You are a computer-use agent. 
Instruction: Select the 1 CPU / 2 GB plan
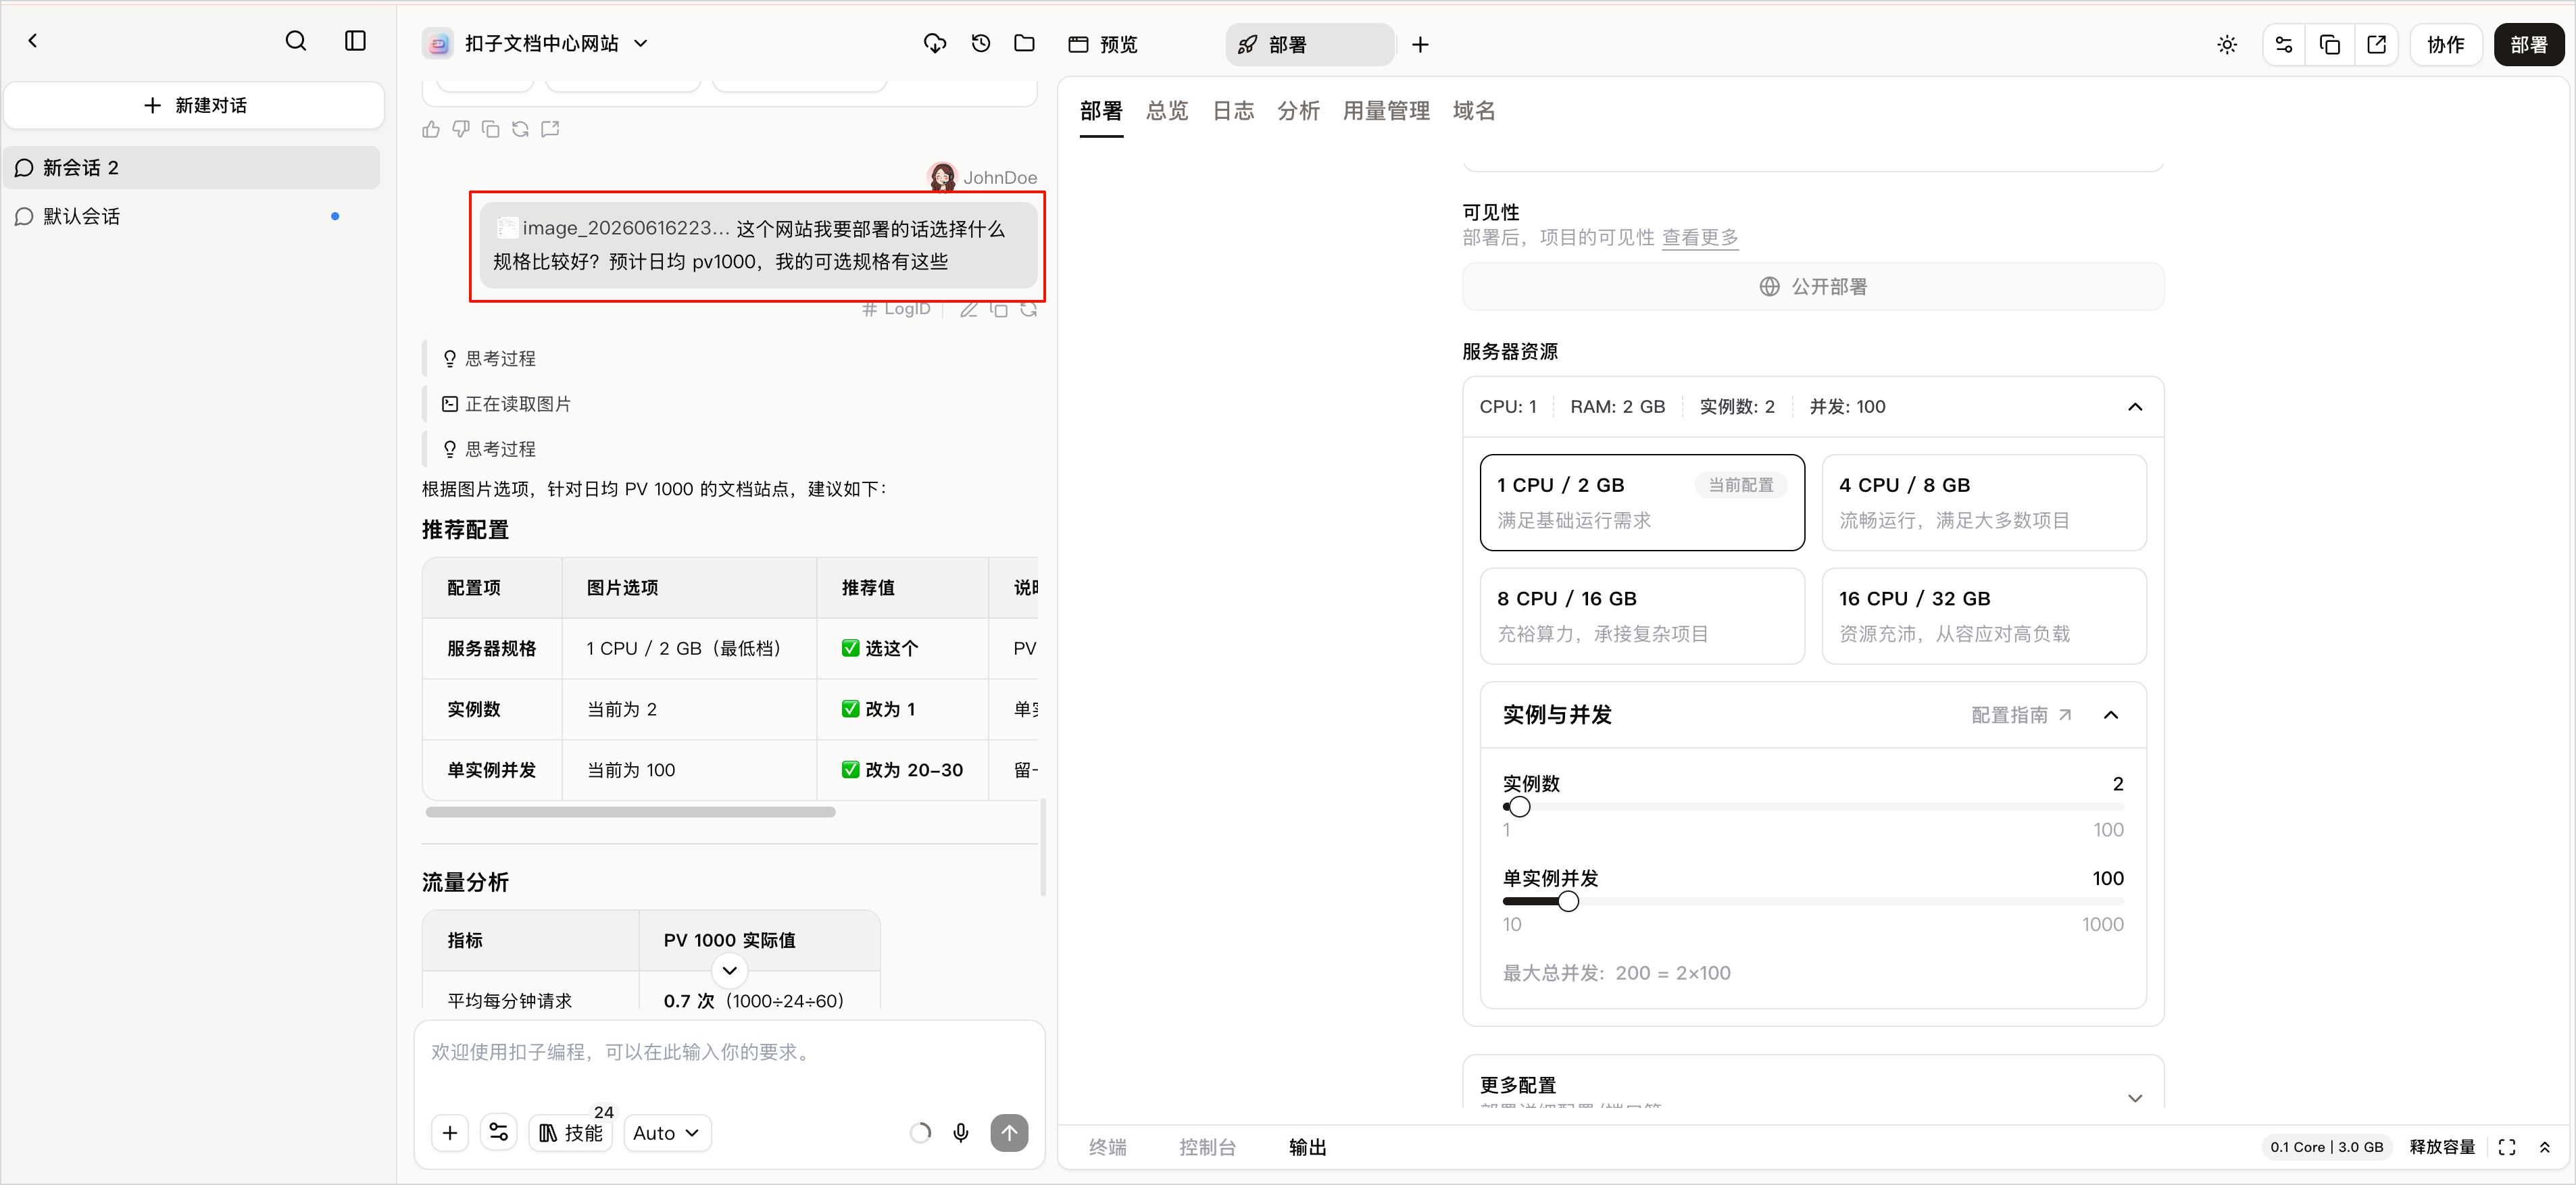1642,502
